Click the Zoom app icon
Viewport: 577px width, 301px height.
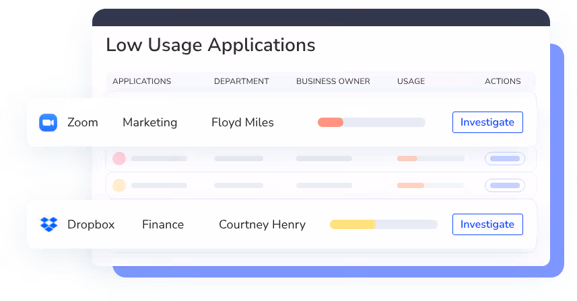click(x=48, y=122)
